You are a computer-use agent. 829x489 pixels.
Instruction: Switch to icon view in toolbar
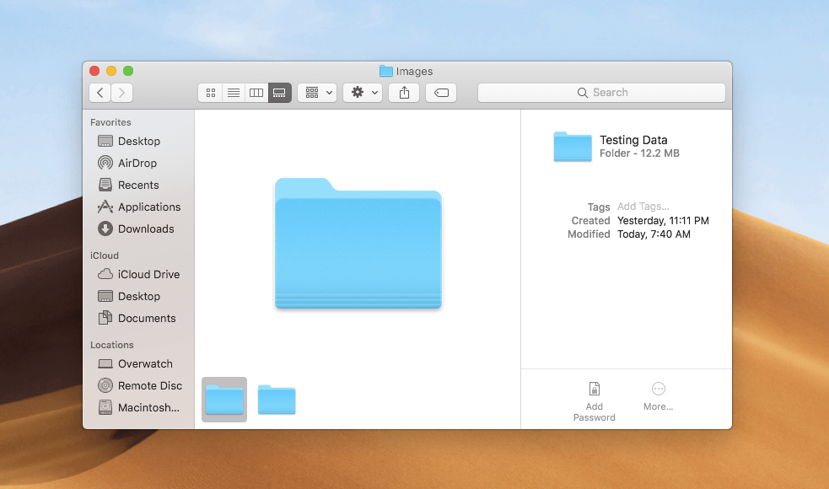(x=211, y=93)
